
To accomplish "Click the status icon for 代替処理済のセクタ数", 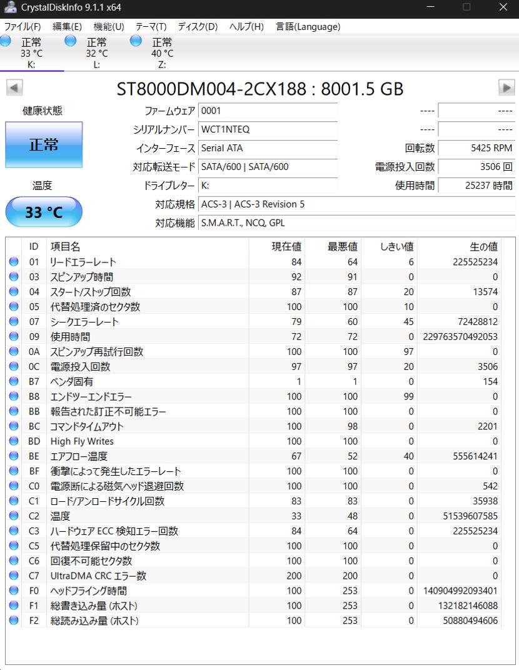I will click(14, 306).
